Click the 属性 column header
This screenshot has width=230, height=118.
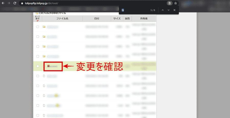click(127, 19)
